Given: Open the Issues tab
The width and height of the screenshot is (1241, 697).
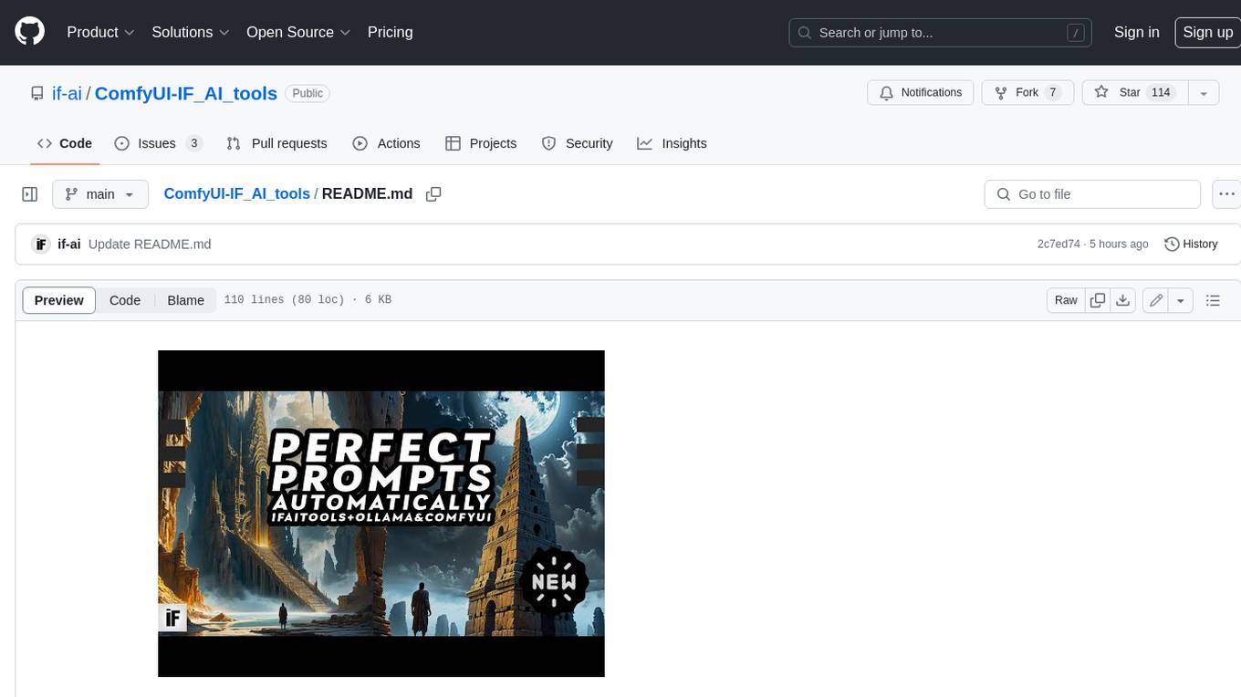Looking at the screenshot, I should coord(157,143).
